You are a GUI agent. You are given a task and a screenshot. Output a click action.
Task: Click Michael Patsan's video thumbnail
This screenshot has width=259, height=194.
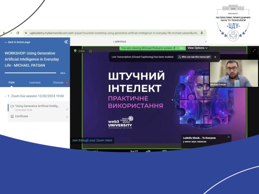[x=234, y=73]
